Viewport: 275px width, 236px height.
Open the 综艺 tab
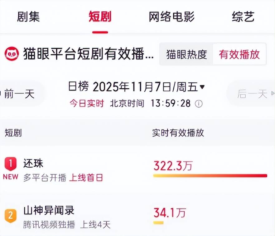(x=243, y=17)
